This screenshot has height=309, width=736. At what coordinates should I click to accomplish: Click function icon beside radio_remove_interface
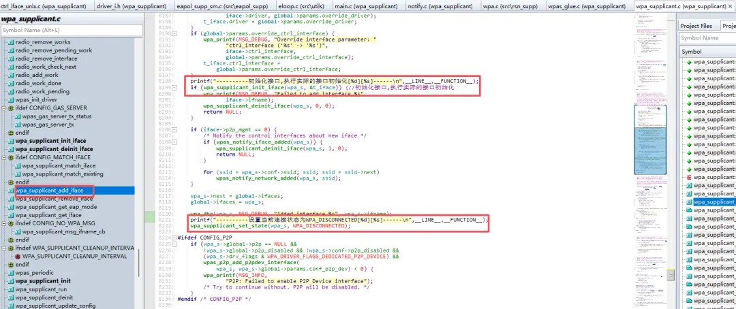(x=12, y=59)
